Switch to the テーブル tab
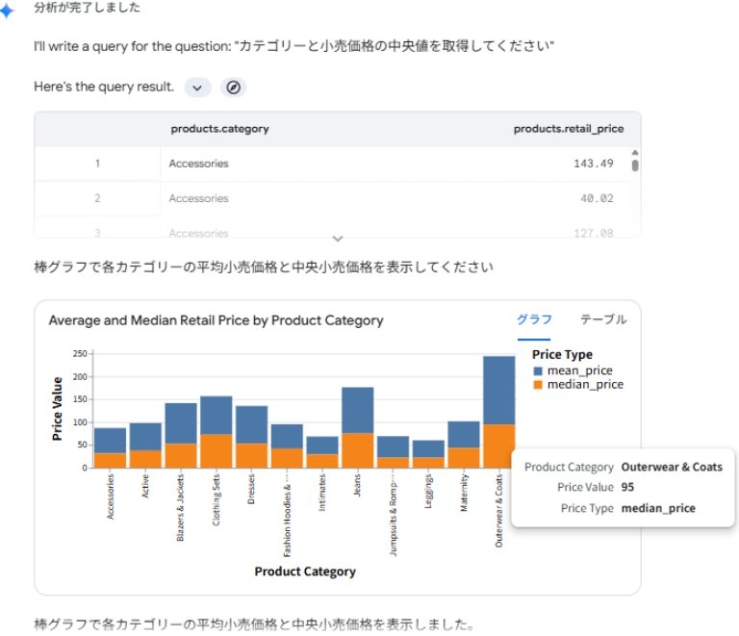Viewport: 739px width, 636px height. point(602,319)
